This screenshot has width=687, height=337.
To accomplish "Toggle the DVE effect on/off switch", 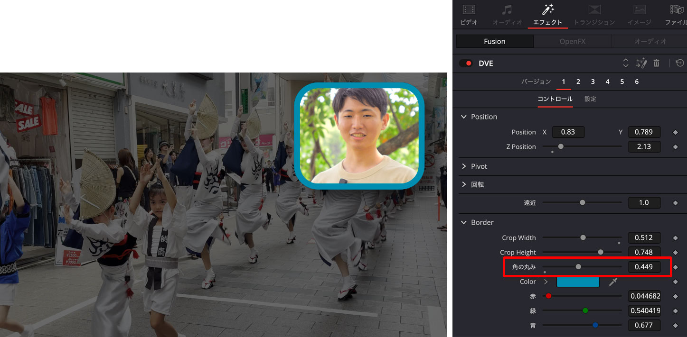I will point(466,64).
